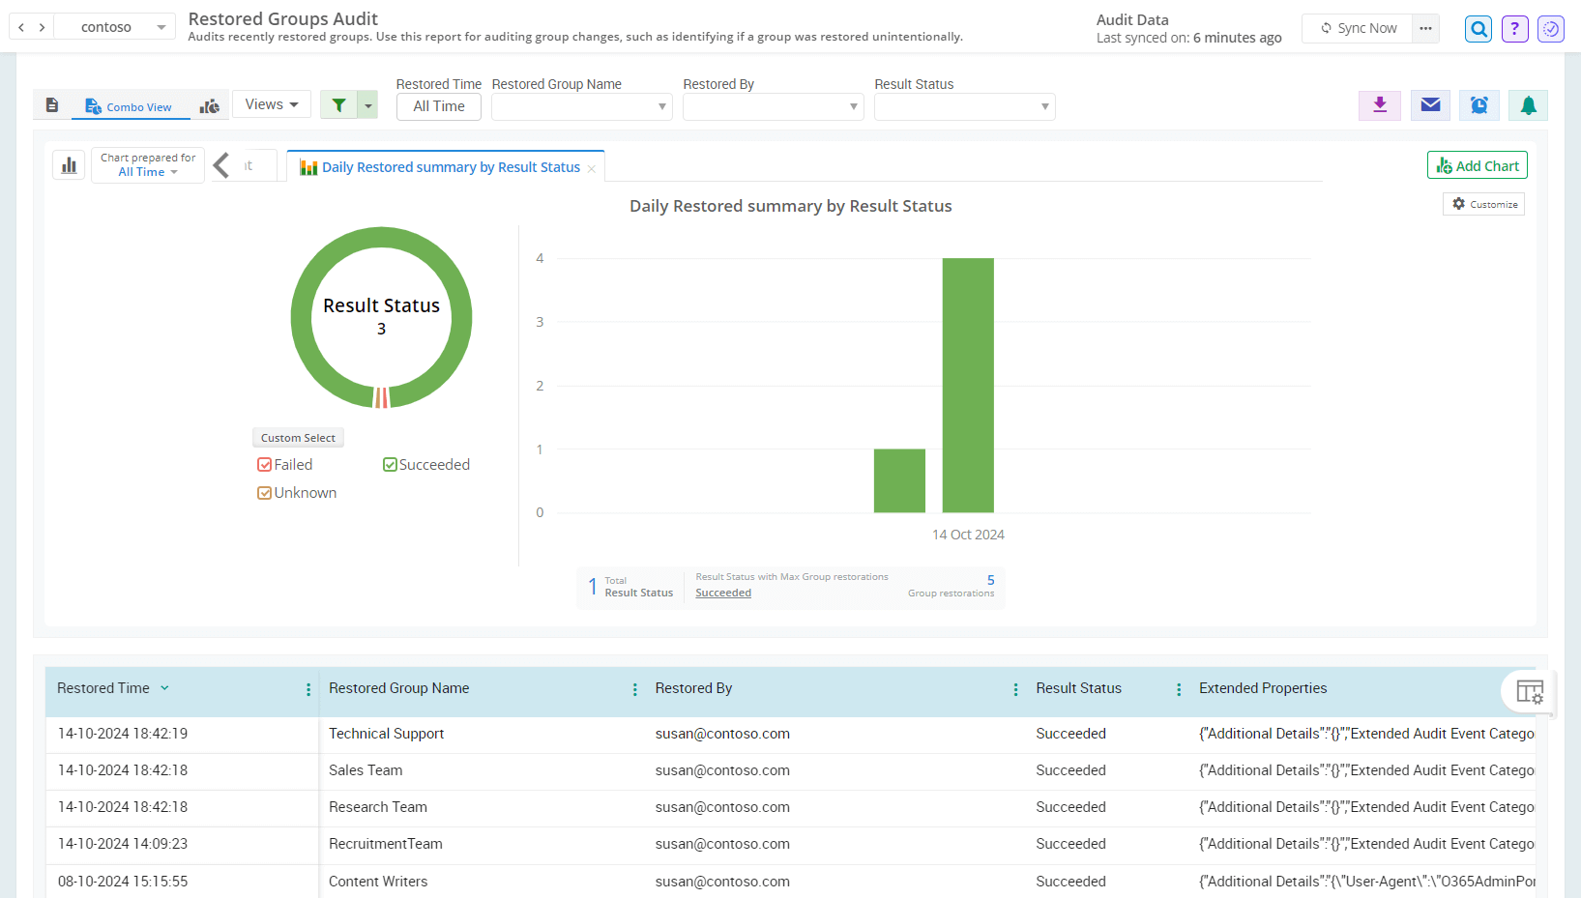Viewport: 1581px width, 898px height.
Task: Toggle the Succeeded legend checkbox
Action: [x=390, y=465]
